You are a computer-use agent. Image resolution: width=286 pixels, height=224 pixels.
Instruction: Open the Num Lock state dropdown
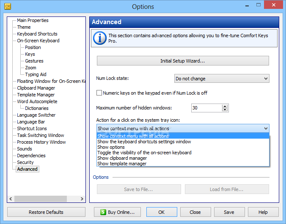(x=222, y=79)
